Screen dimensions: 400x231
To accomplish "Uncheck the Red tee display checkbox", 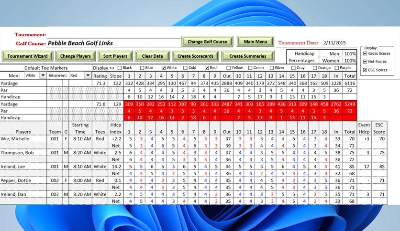I will pos(207,68).
